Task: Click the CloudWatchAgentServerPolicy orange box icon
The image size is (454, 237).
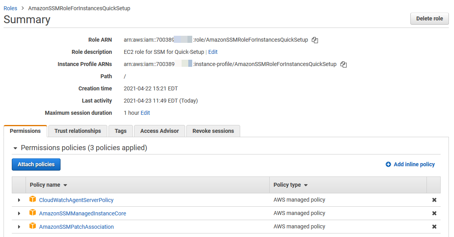Action: [33, 199]
